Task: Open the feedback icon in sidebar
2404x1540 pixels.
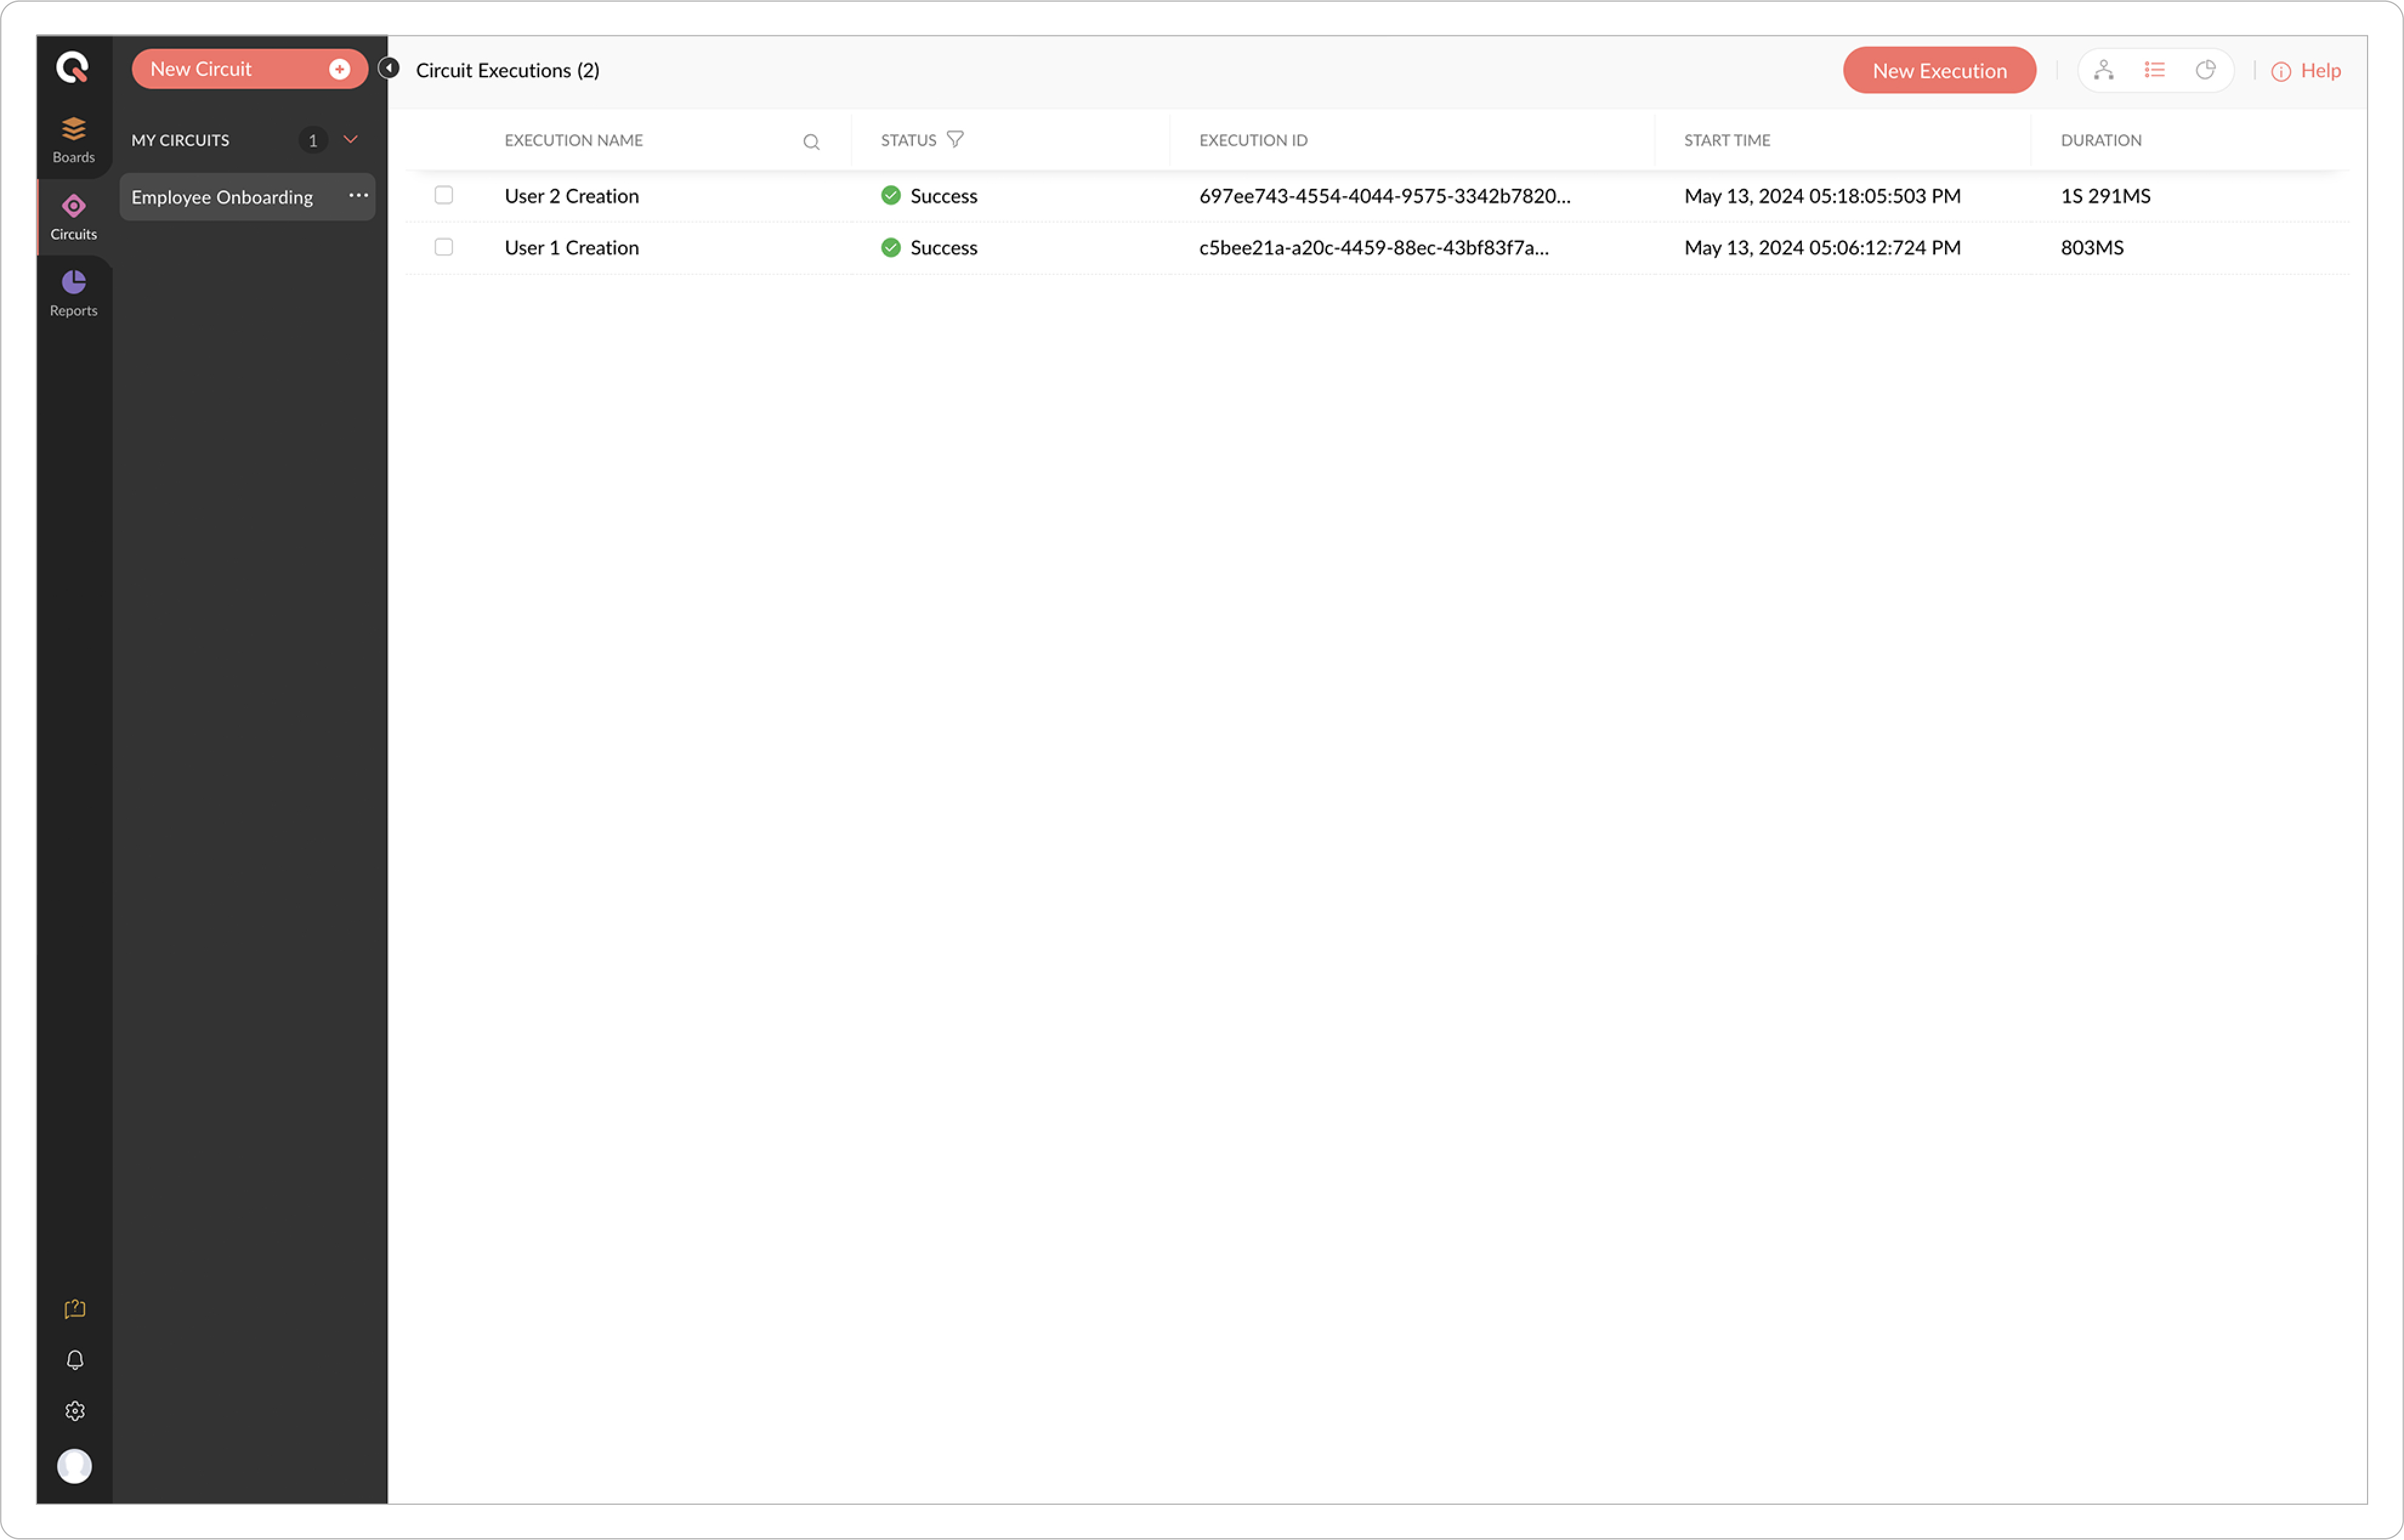Action: click(x=75, y=1309)
